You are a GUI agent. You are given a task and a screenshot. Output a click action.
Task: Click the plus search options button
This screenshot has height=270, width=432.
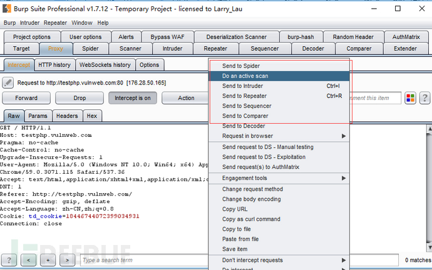[x=48, y=260]
